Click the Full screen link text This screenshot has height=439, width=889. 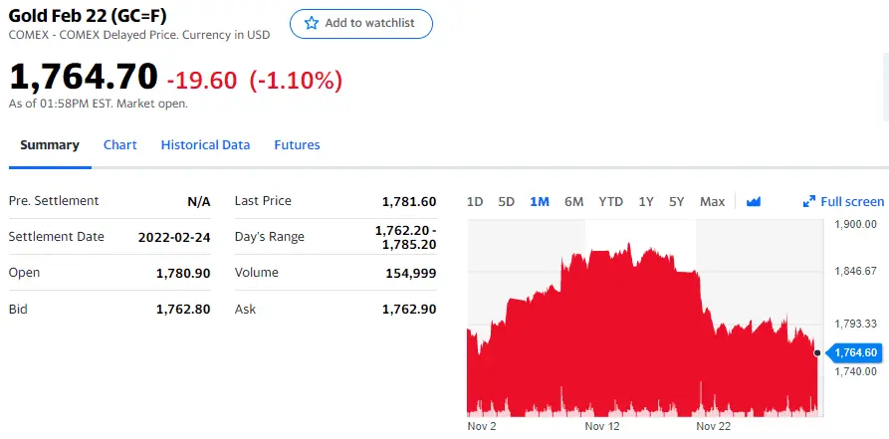pos(852,202)
